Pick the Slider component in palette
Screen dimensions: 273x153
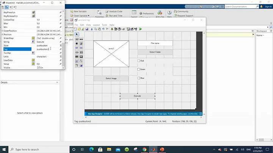pyautogui.click(x=81, y=39)
